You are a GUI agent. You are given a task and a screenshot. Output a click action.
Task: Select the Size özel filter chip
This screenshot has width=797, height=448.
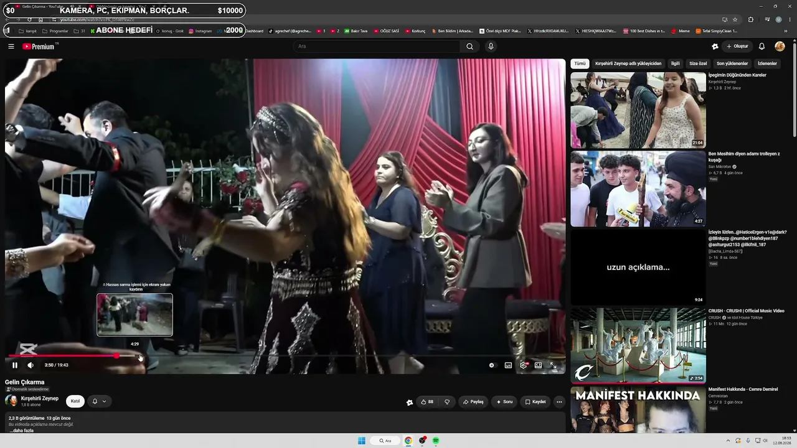tap(698, 63)
